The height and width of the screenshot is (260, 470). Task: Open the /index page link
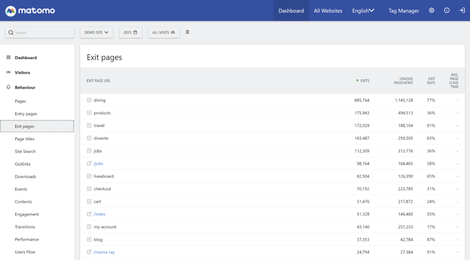click(x=100, y=214)
